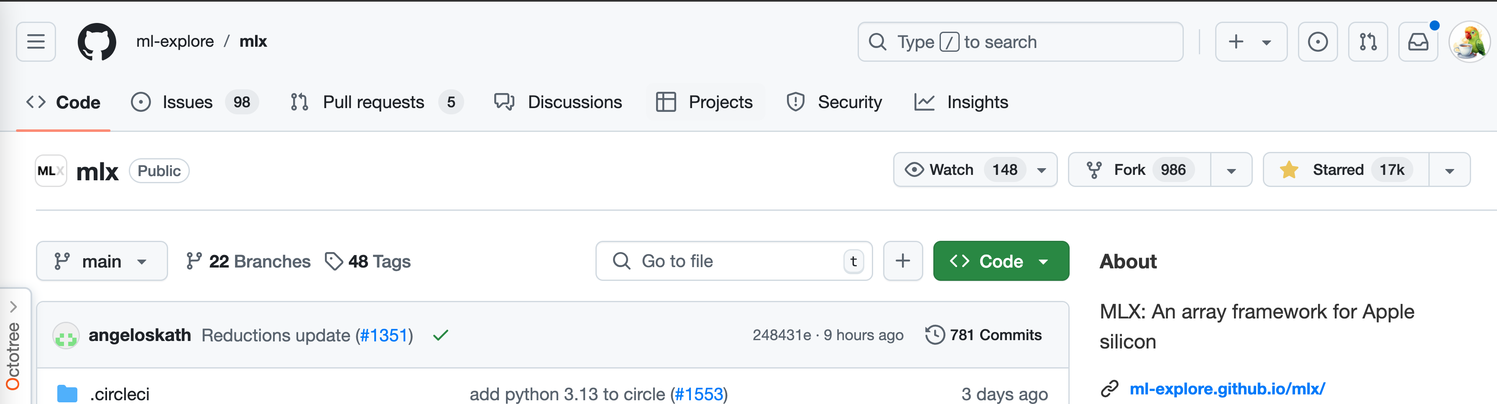This screenshot has height=404, width=1497.
Task: Open the user profile avatar menu
Action: (x=1470, y=42)
